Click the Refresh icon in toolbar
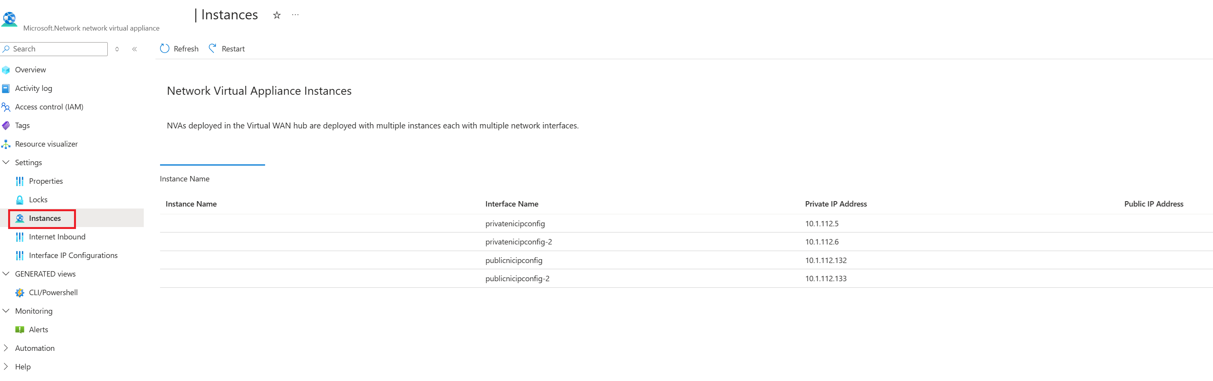 coord(164,48)
